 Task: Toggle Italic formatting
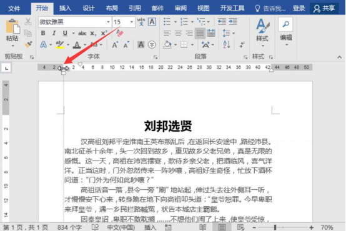point(54,33)
